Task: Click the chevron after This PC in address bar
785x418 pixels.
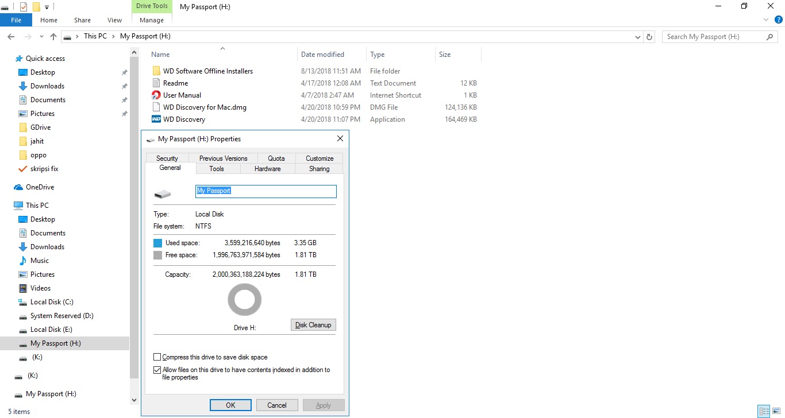Action: 113,36
